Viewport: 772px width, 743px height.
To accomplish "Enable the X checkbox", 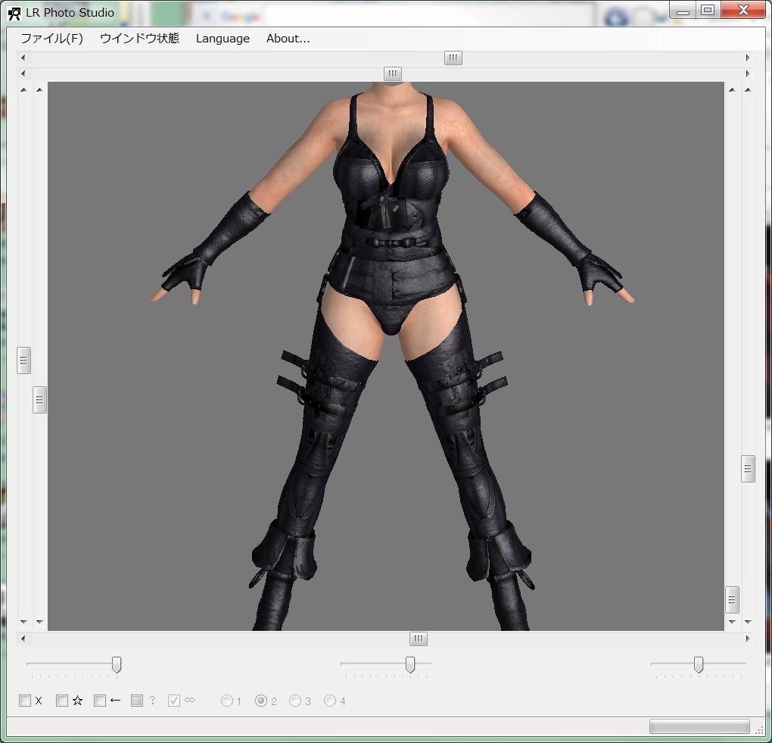I will (25, 701).
